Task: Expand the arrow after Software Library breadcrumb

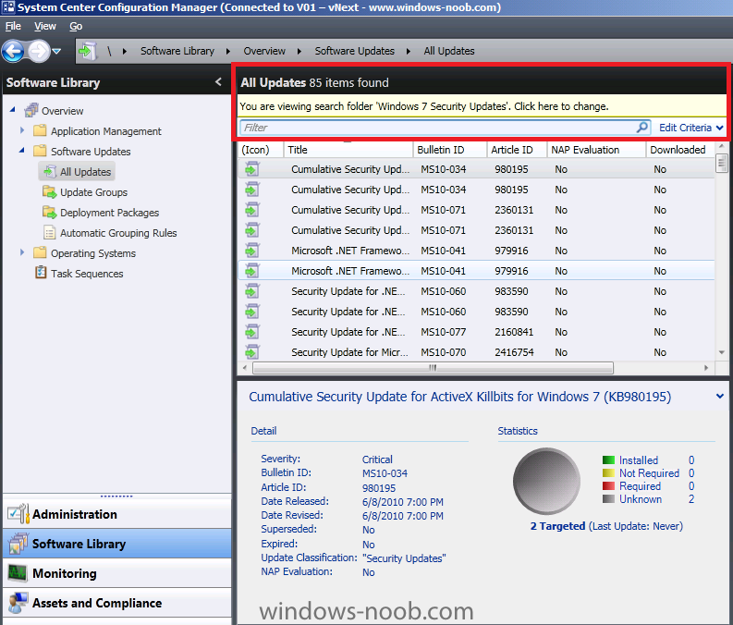Action: tap(228, 51)
